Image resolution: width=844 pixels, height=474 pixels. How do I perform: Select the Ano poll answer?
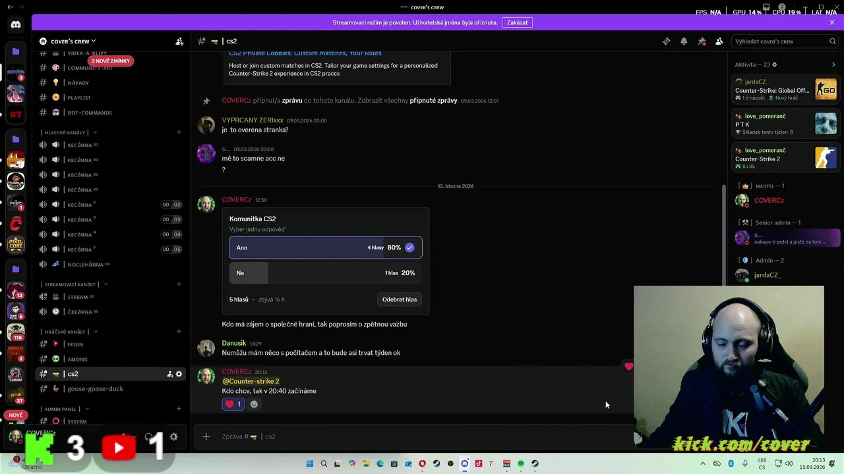tap(326, 248)
